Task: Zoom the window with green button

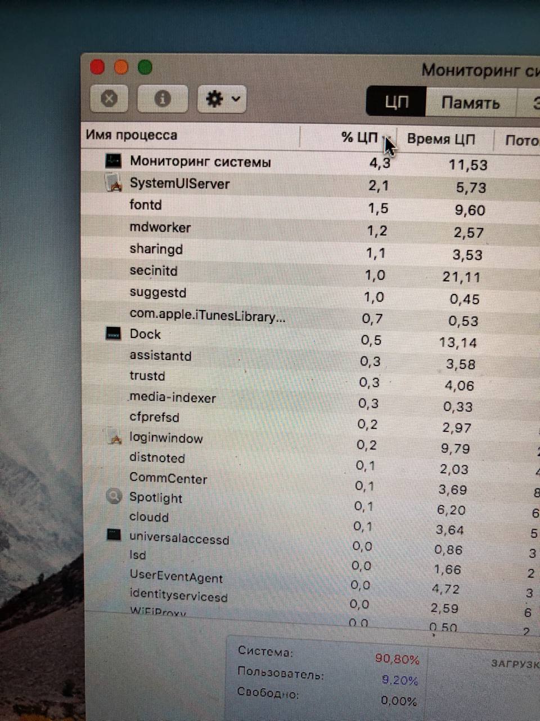Action: [145, 67]
